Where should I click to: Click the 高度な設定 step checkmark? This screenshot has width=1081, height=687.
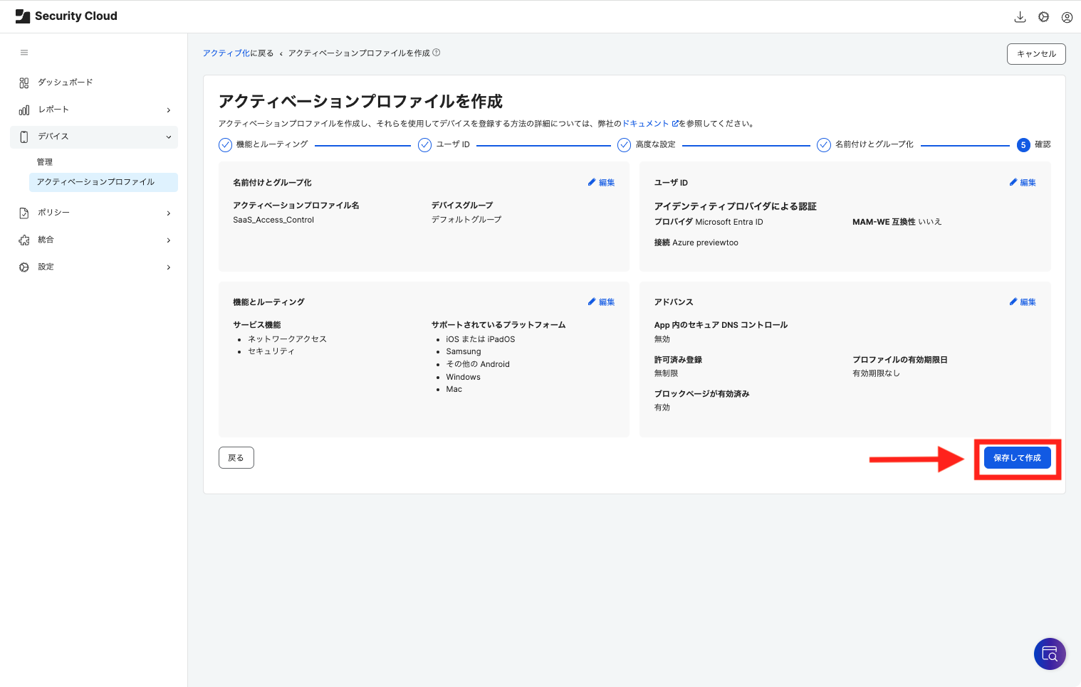(x=624, y=145)
